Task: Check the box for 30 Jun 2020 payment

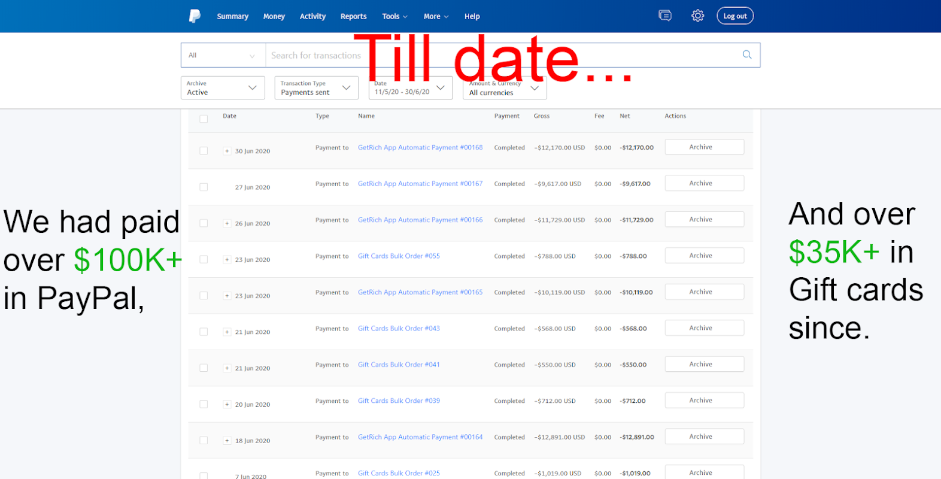Action: (x=204, y=151)
